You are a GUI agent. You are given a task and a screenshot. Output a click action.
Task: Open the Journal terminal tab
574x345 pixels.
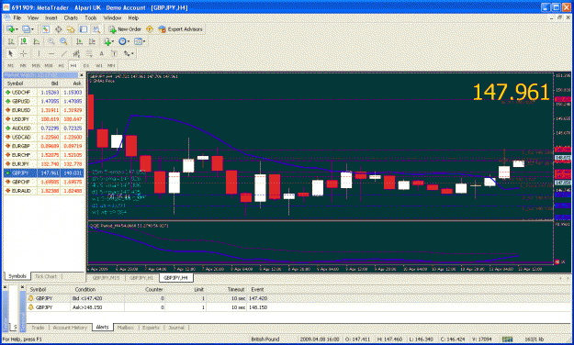(176, 328)
